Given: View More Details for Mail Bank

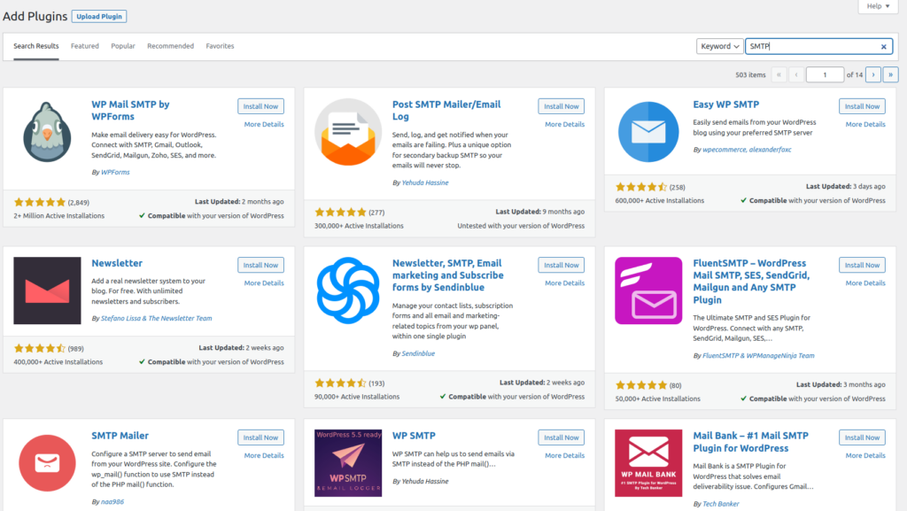Looking at the screenshot, I should click(x=865, y=455).
